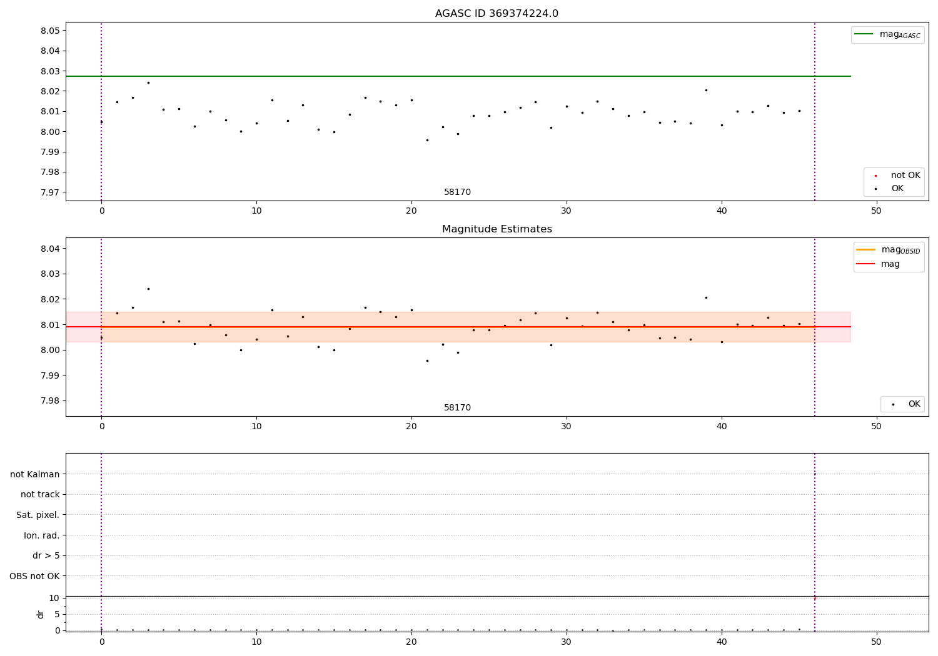Click the 'dr' y-axis label

pos(41,614)
